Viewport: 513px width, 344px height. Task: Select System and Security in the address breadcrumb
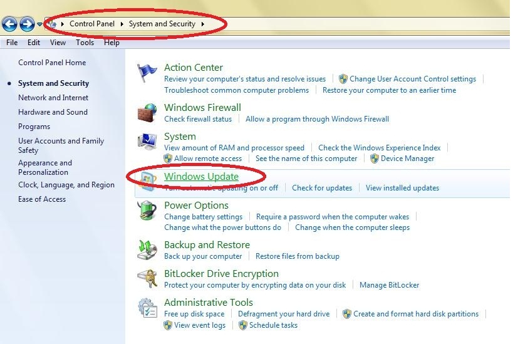(162, 24)
